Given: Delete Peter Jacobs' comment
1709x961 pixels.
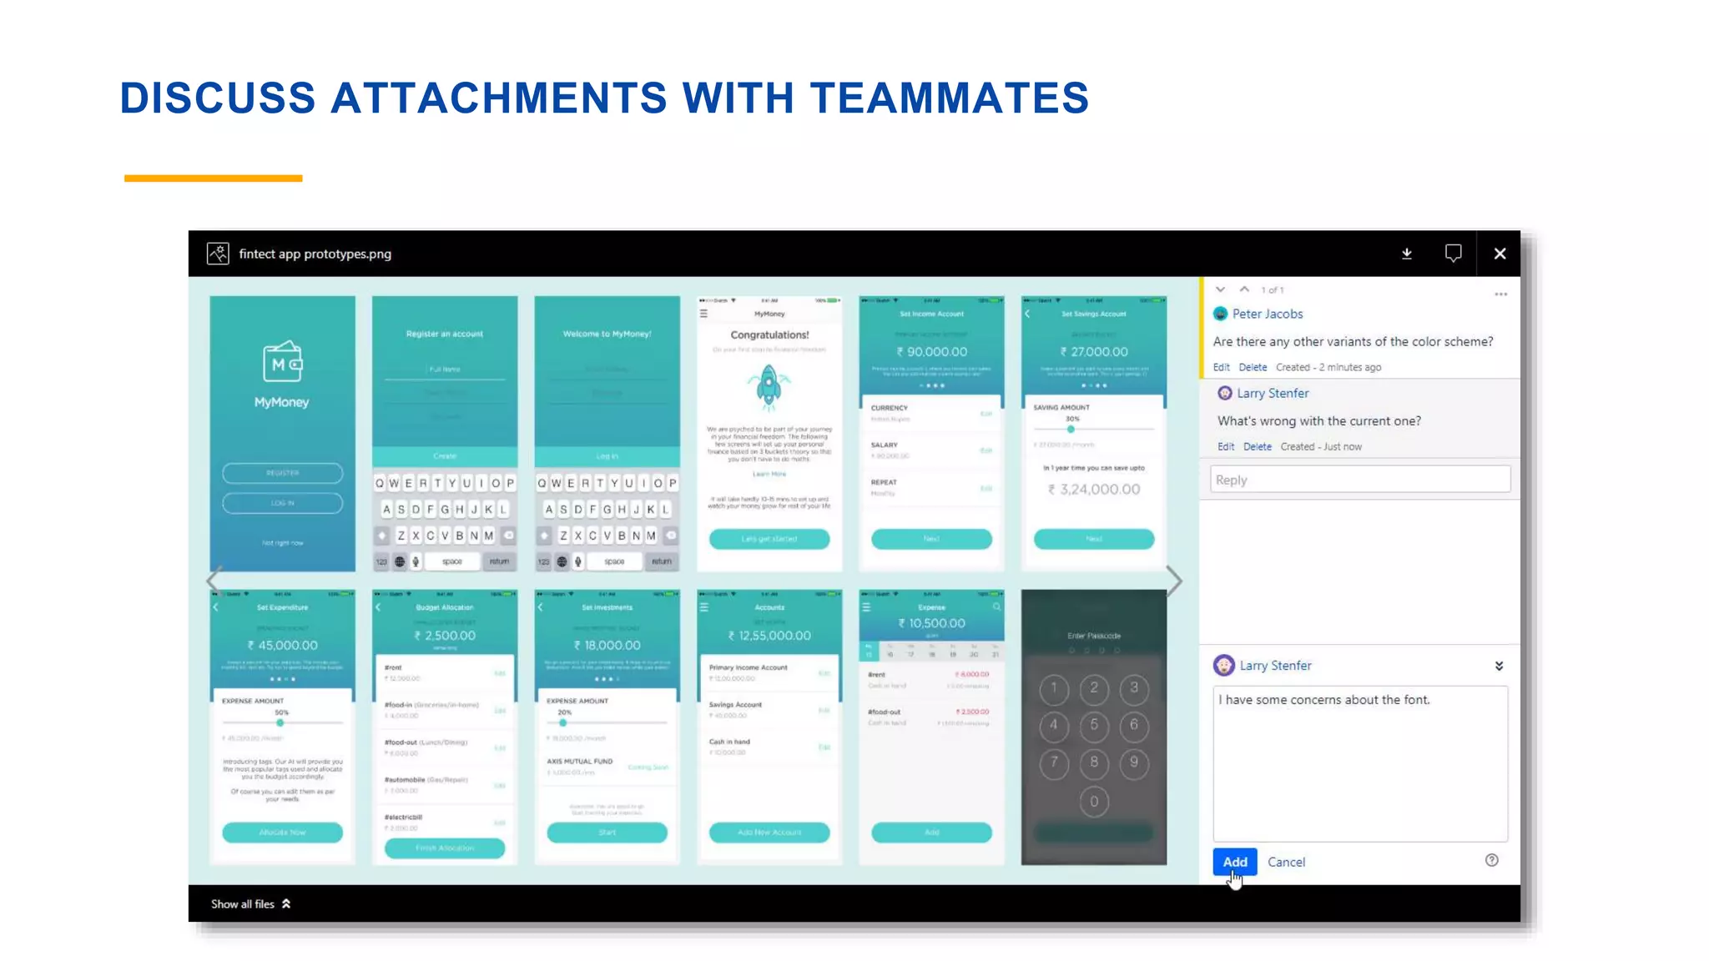Looking at the screenshot, I should pos(1253,367).
